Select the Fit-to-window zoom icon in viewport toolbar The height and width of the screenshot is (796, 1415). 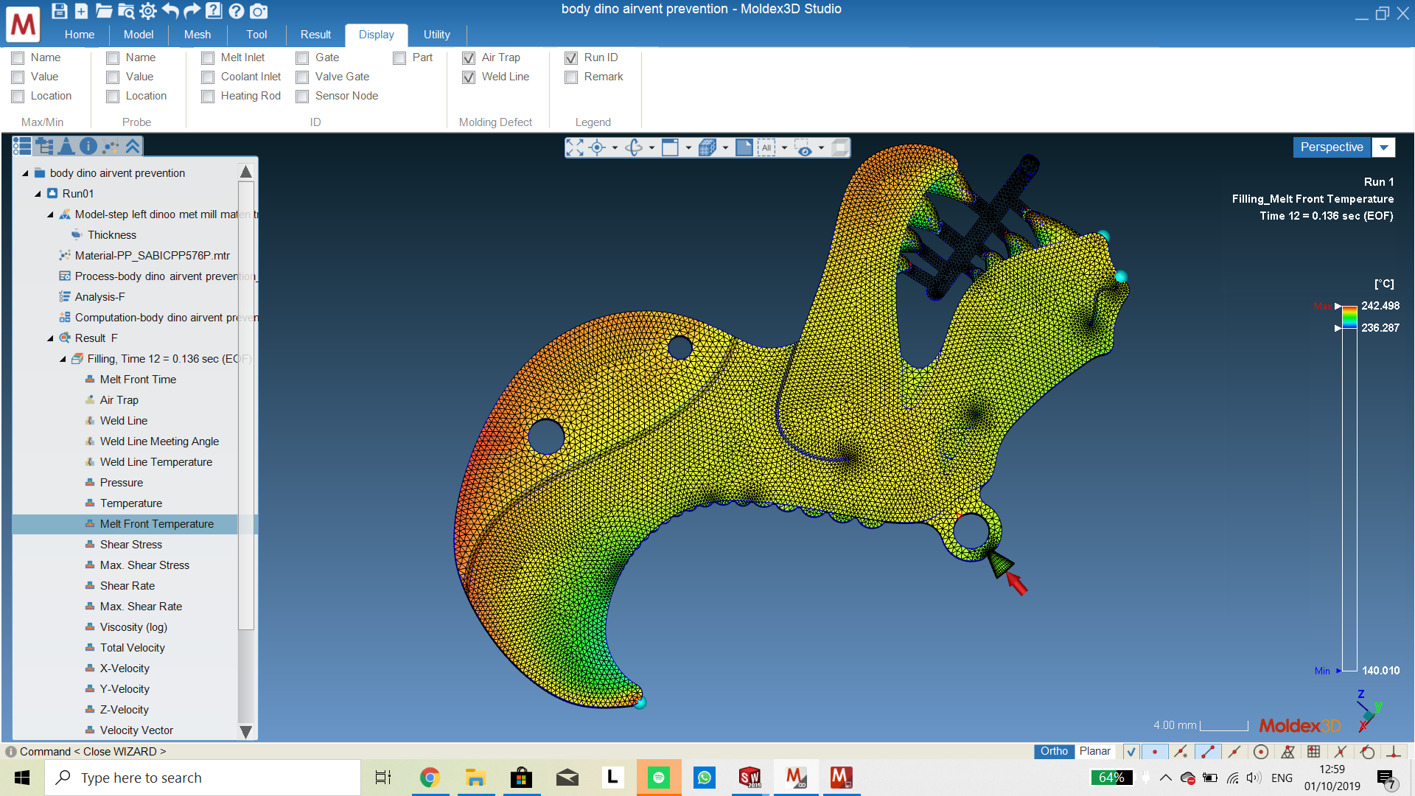(576, 147)
